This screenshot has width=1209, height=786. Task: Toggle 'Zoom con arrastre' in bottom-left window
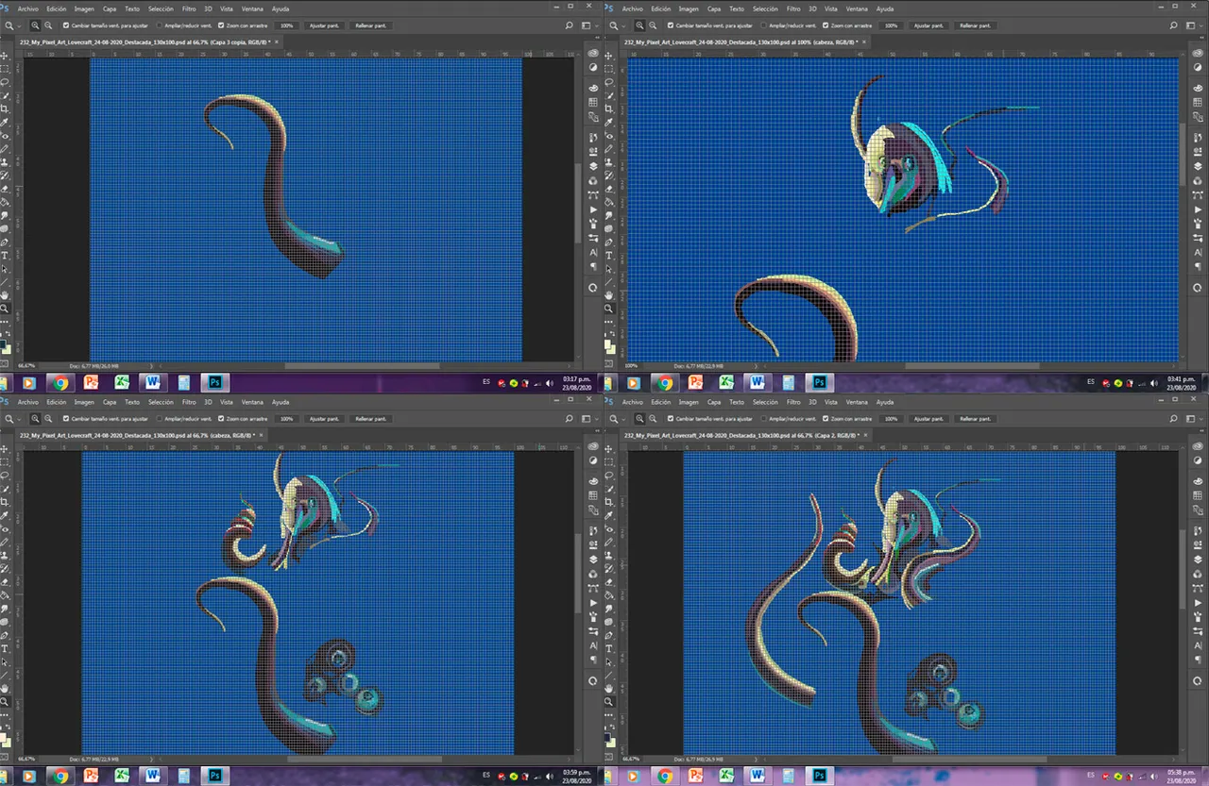[221, 418]
